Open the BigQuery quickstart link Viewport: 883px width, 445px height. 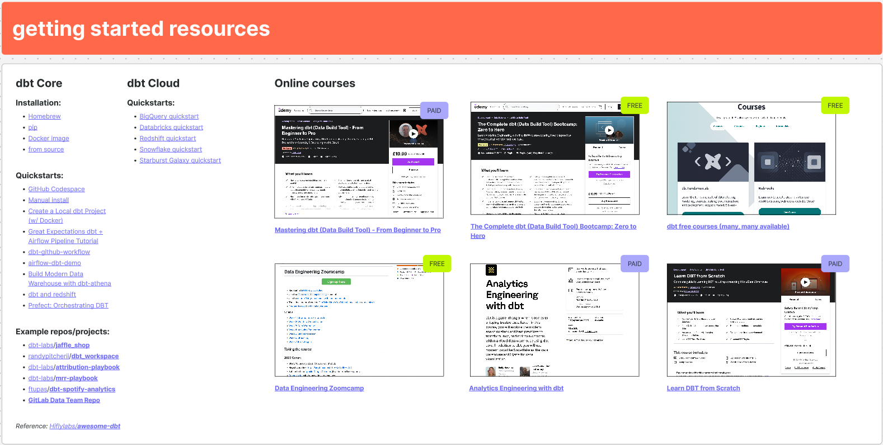(169, 116)
